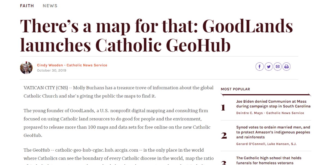The image size is (327, 165).
Task: Click Cindy Wooden's author photo
Action: click(x=26, y=68)
